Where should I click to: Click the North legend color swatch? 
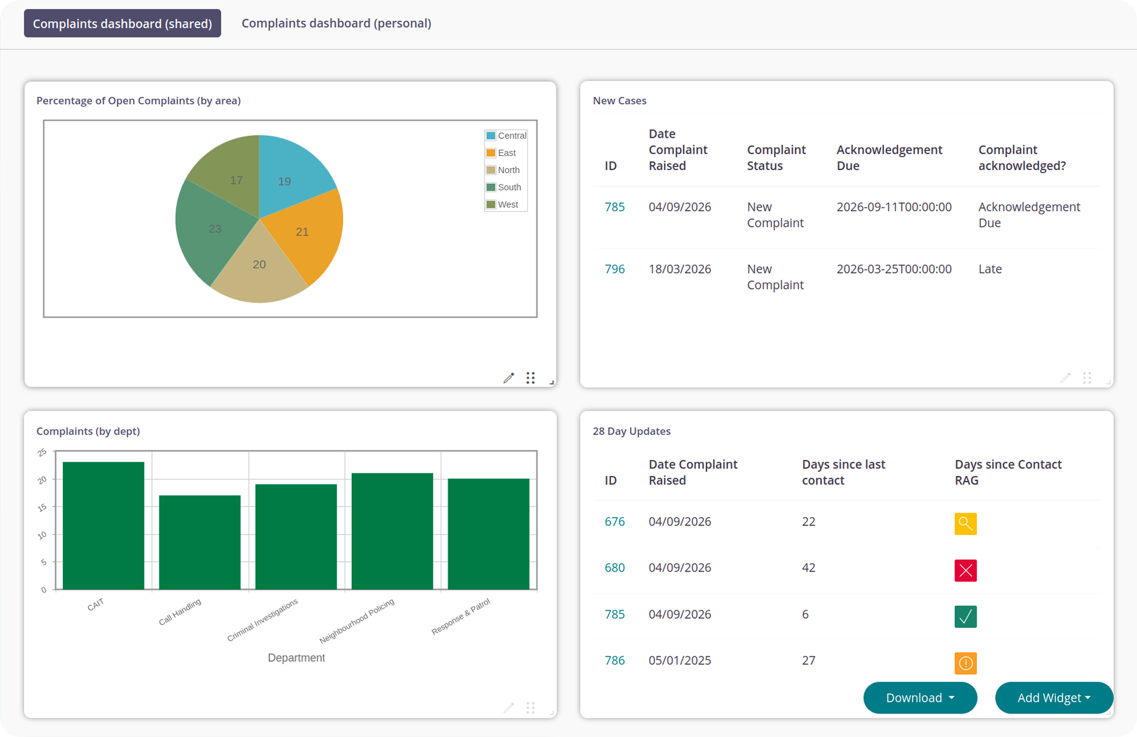(x=491, y=170)
